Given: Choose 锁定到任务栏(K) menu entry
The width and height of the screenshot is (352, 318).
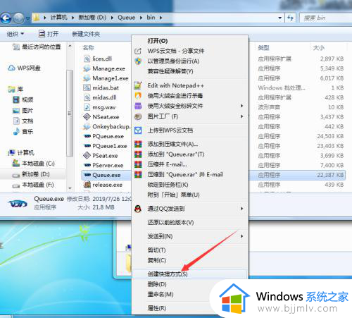Looking at the screenshot, I should 189,185.
